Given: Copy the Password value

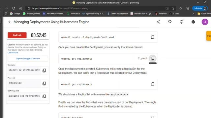Looking at the screenshot, I should [44, 84].
